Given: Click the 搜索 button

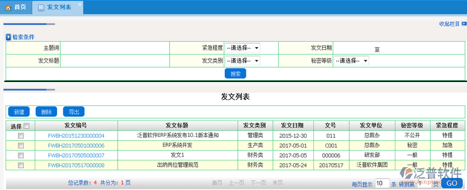Looking at the screenshot, I should click(x=235, y=74).
